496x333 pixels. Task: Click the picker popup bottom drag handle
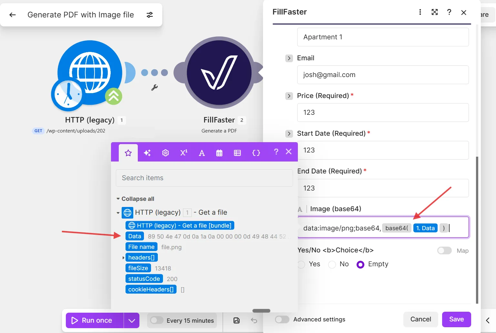click(261, 311)
